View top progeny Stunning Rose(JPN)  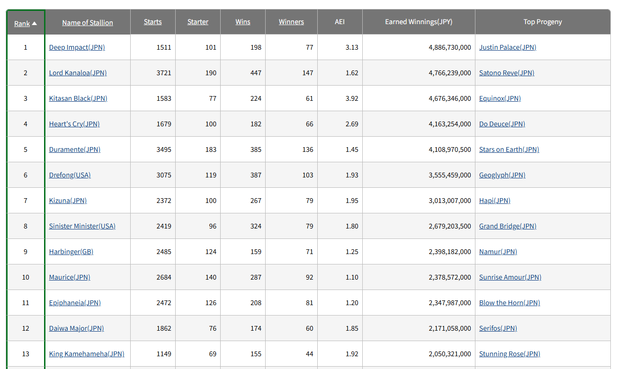point(510,354)
